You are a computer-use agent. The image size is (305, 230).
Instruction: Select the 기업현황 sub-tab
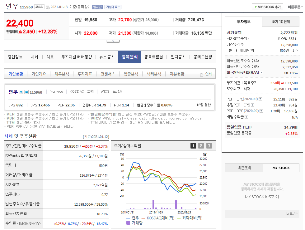click(16, 74)
